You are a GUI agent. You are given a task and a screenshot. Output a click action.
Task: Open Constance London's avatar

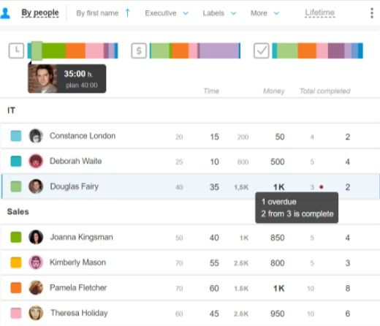(x=36, y=136)
